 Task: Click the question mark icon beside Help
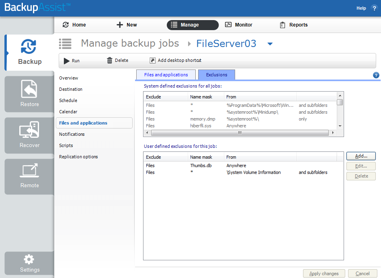(x=374, y=8)
